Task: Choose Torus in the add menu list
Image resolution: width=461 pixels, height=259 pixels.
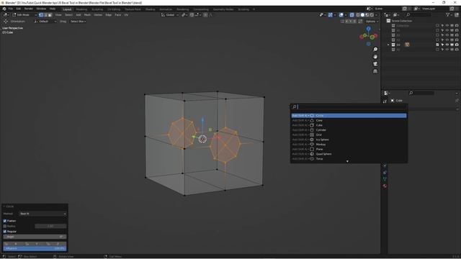Action: click(349, 159)
